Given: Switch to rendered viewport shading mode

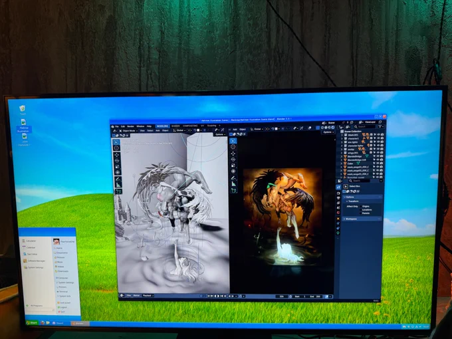Looking at the screenshot, I should pyautogui.click(x=333, y=128).
